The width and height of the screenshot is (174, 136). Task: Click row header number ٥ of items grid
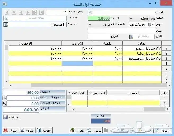pyautogui.click(x=166, y=69)
